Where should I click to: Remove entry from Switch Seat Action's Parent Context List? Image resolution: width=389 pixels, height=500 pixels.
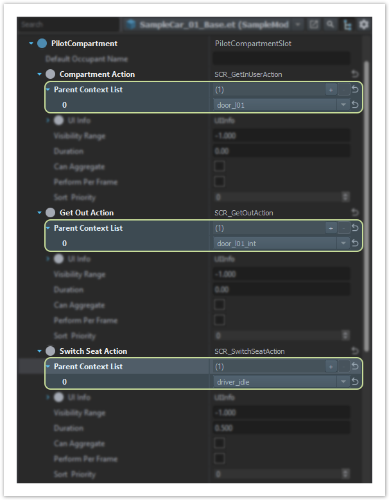tap(343, 367)
